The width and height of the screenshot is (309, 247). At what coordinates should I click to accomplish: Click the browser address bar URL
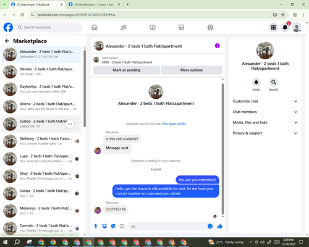coord(76,15)
